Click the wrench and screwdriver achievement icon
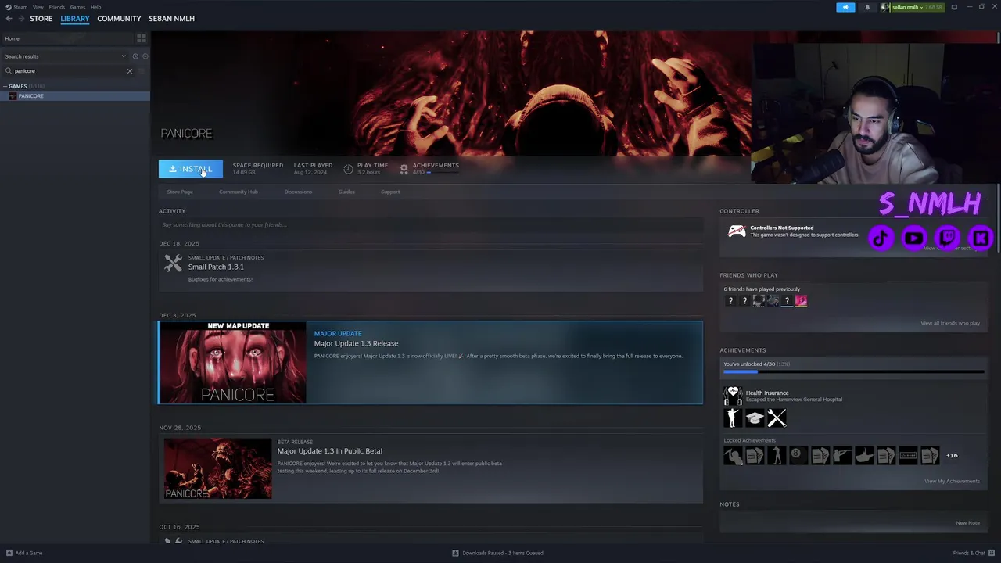 click(777, 418)
